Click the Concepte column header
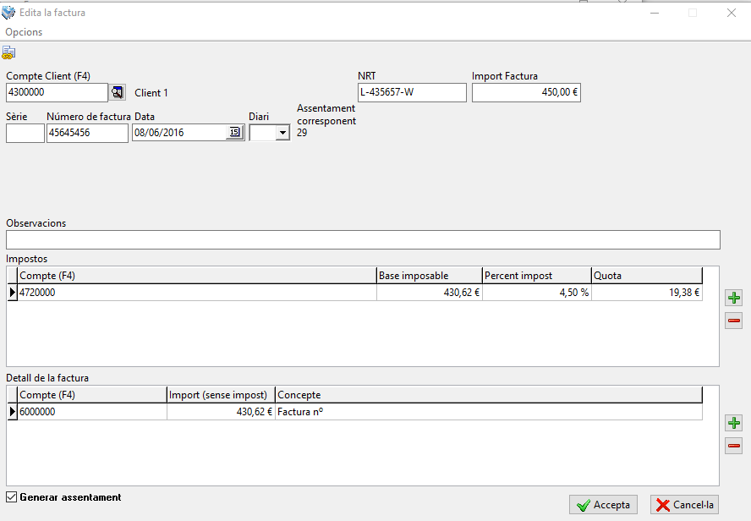This screenshot has width=751, height=521. coord(489,395)
